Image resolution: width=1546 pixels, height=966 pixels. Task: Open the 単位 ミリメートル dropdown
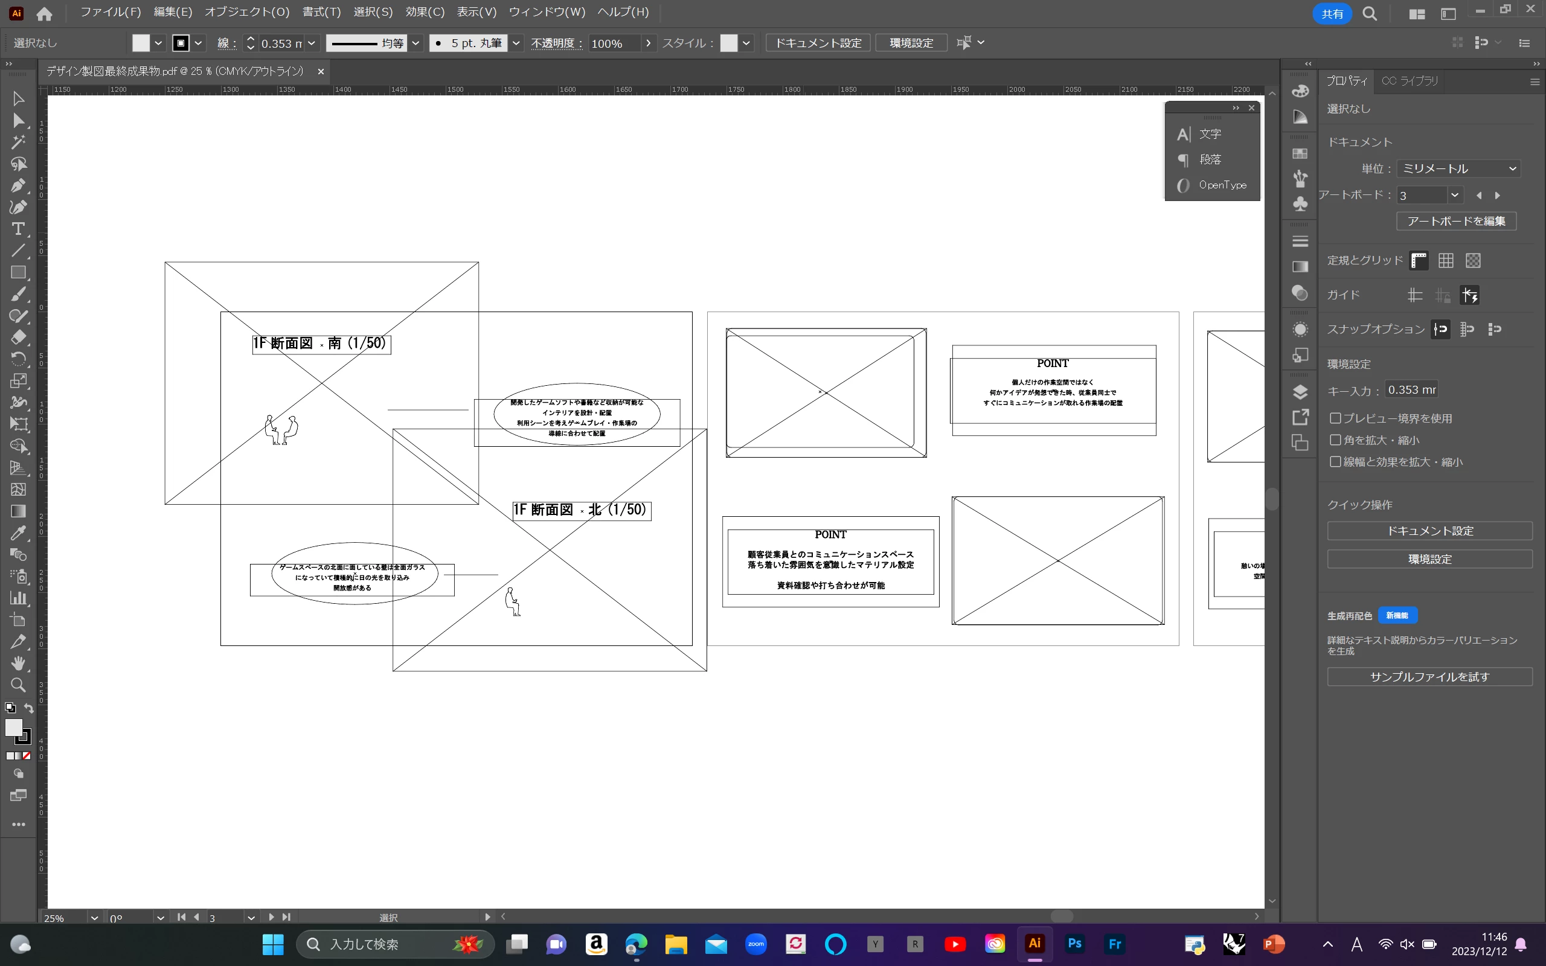point(1458,168)
